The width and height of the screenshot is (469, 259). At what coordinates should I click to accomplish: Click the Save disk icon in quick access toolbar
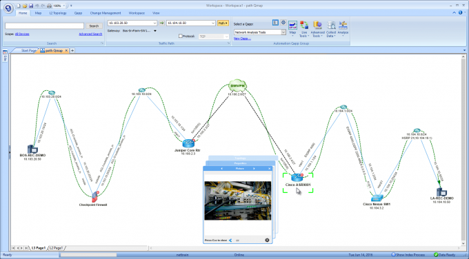tap(31, 6)
